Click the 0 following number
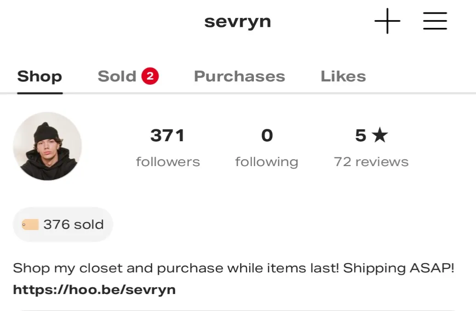 click(x=267, y=135)
